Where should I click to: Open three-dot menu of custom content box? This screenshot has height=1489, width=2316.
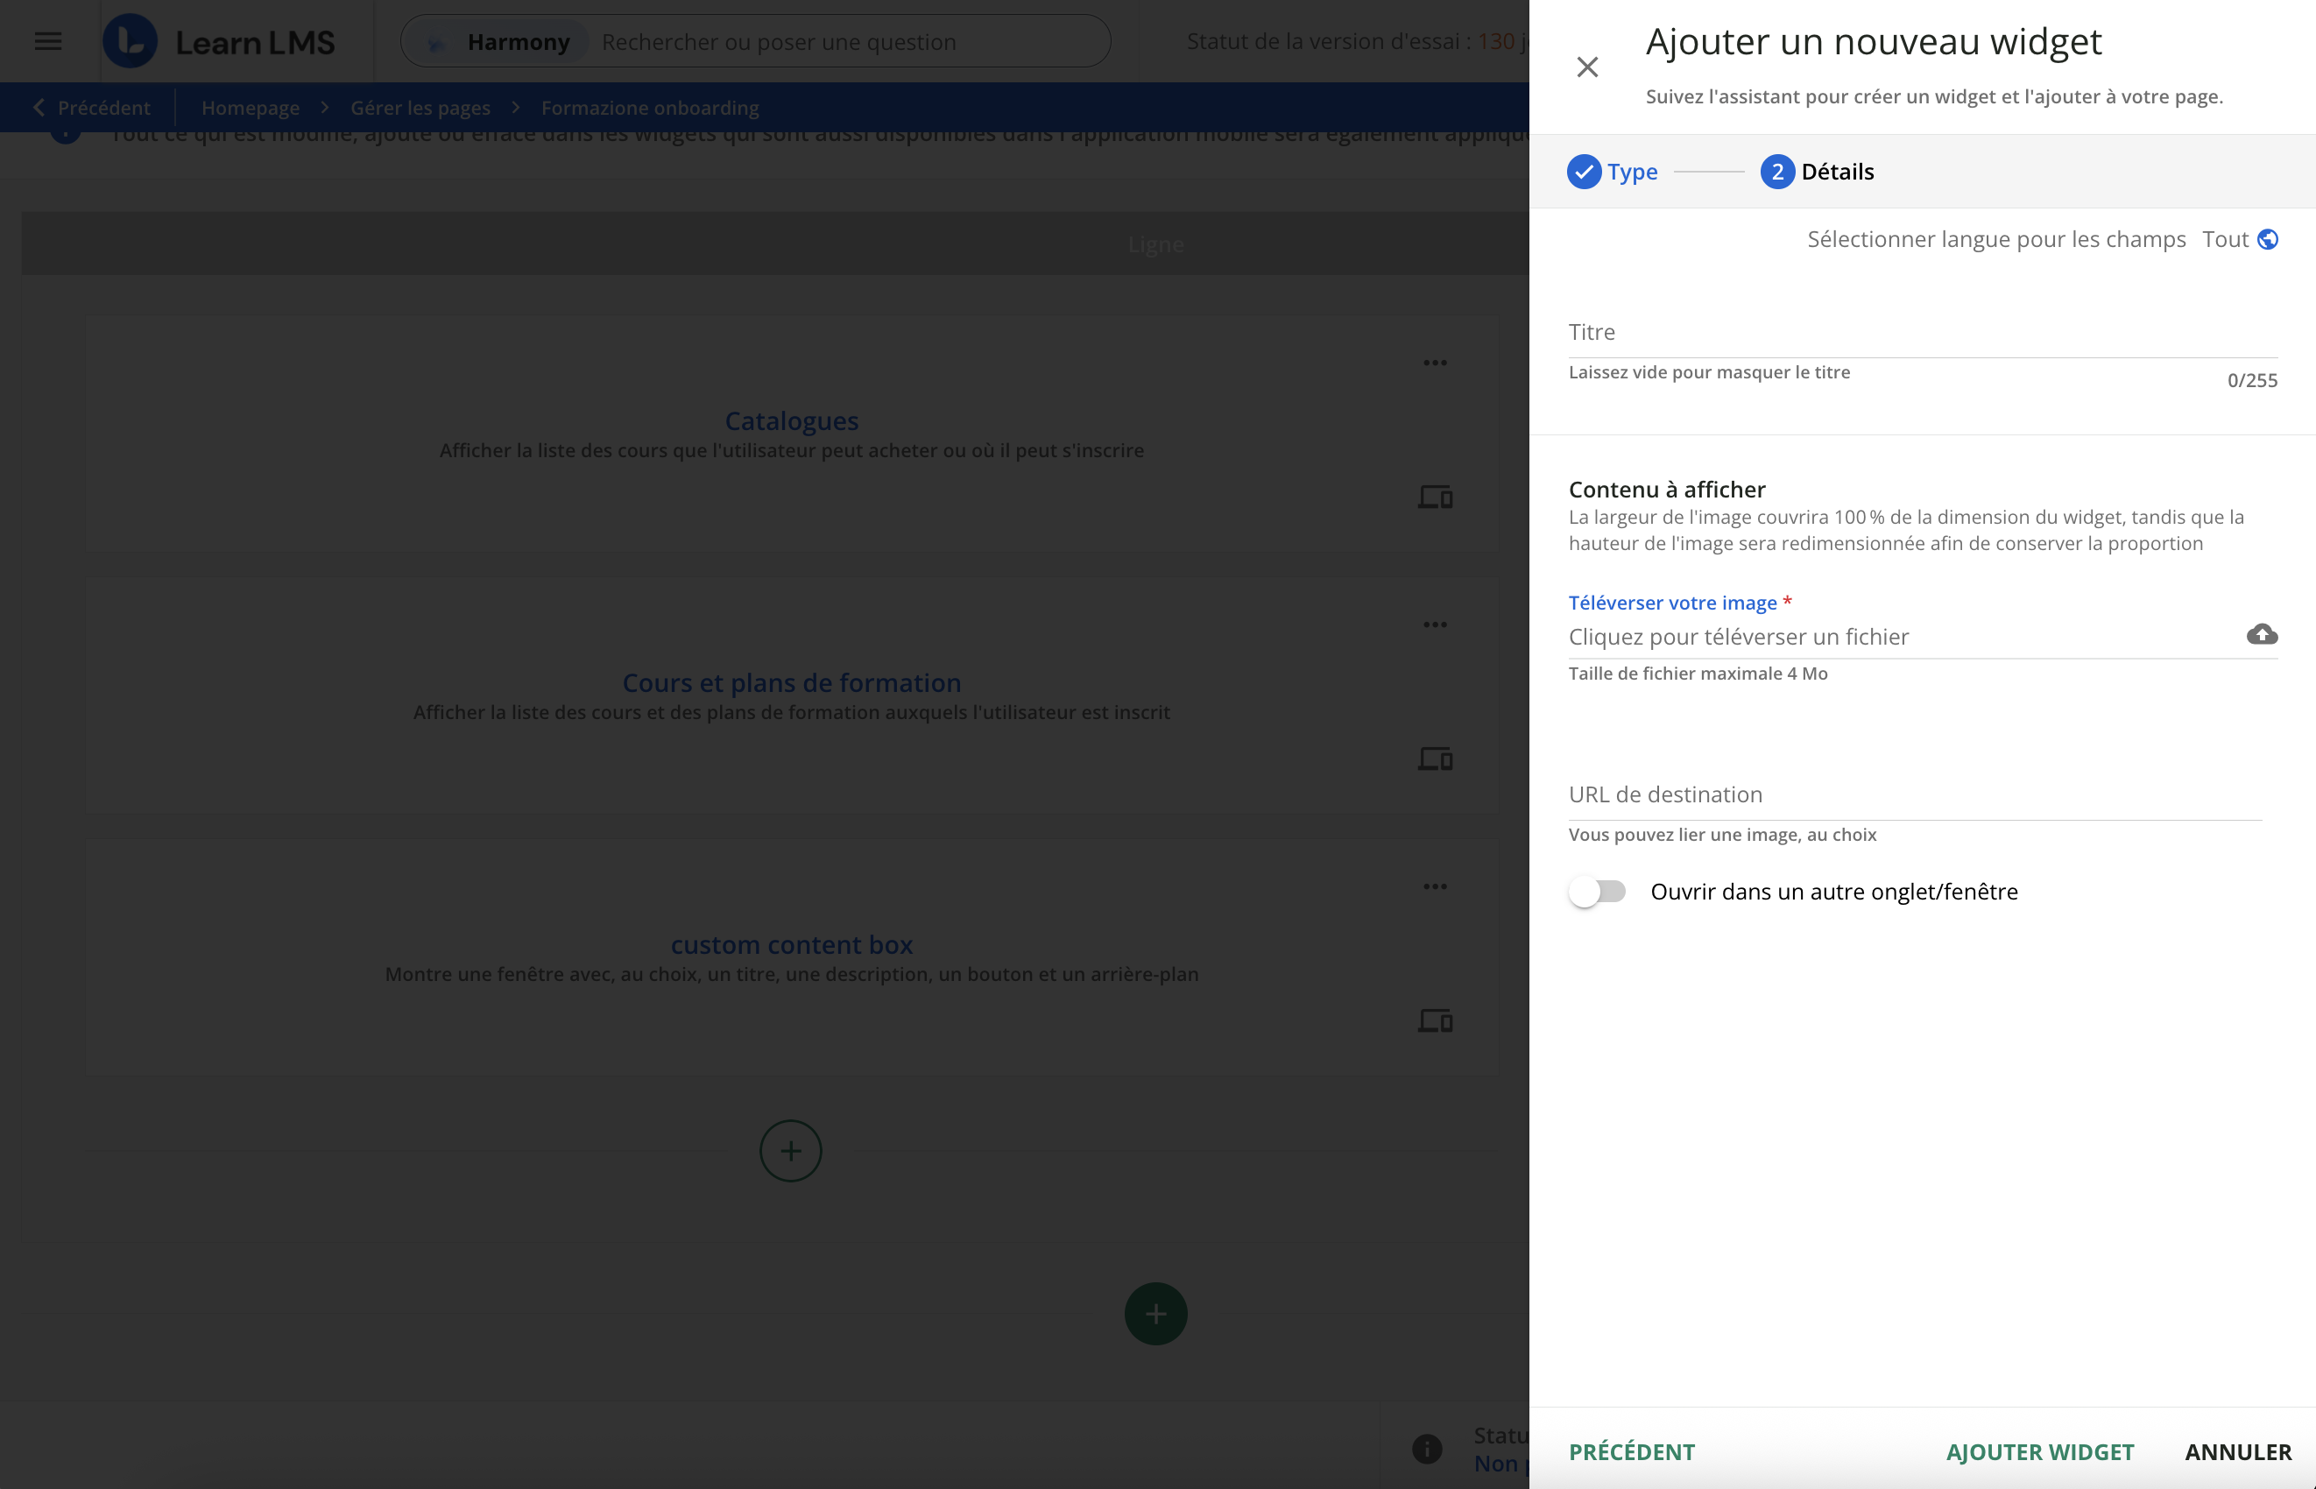click(x=1434, y=886)
